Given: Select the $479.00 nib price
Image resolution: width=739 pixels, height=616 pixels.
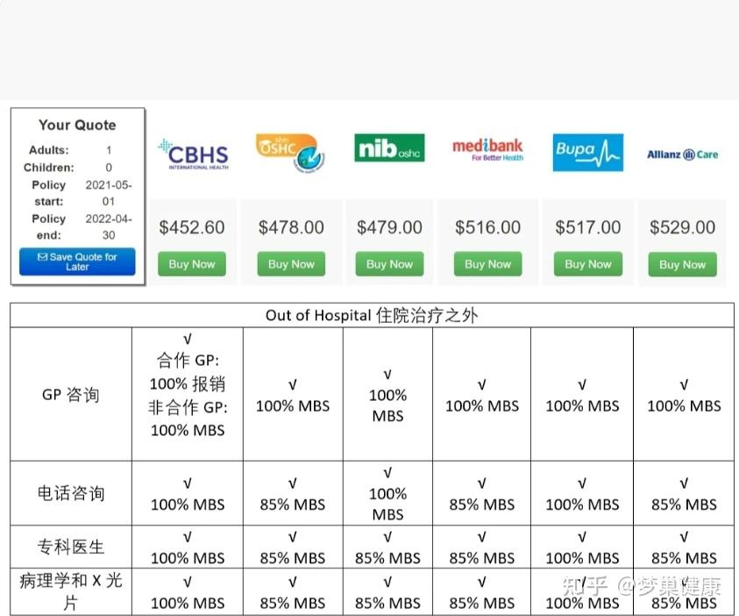Looking at the screenshot, I should coord(389,227).
